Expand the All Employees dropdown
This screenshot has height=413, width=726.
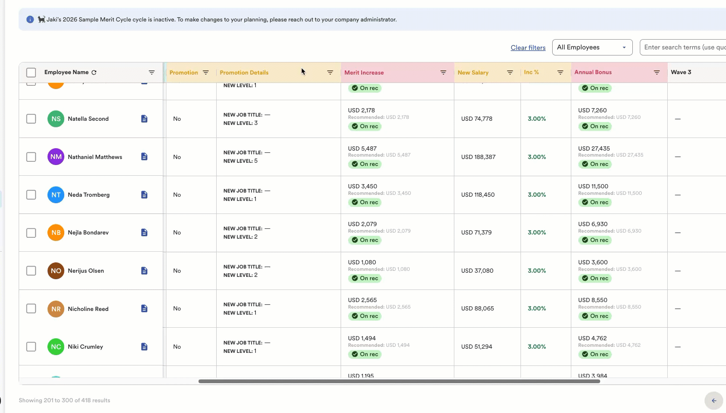pyautogui.click(x=592, y=48)
